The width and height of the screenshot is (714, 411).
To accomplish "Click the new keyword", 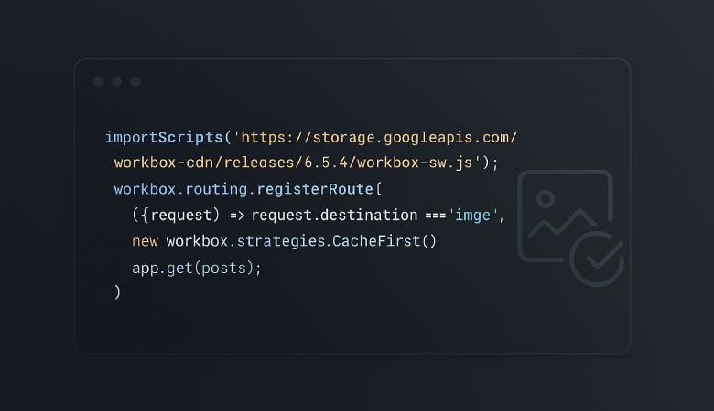I will pyautogui.click(x=145, y=241).
